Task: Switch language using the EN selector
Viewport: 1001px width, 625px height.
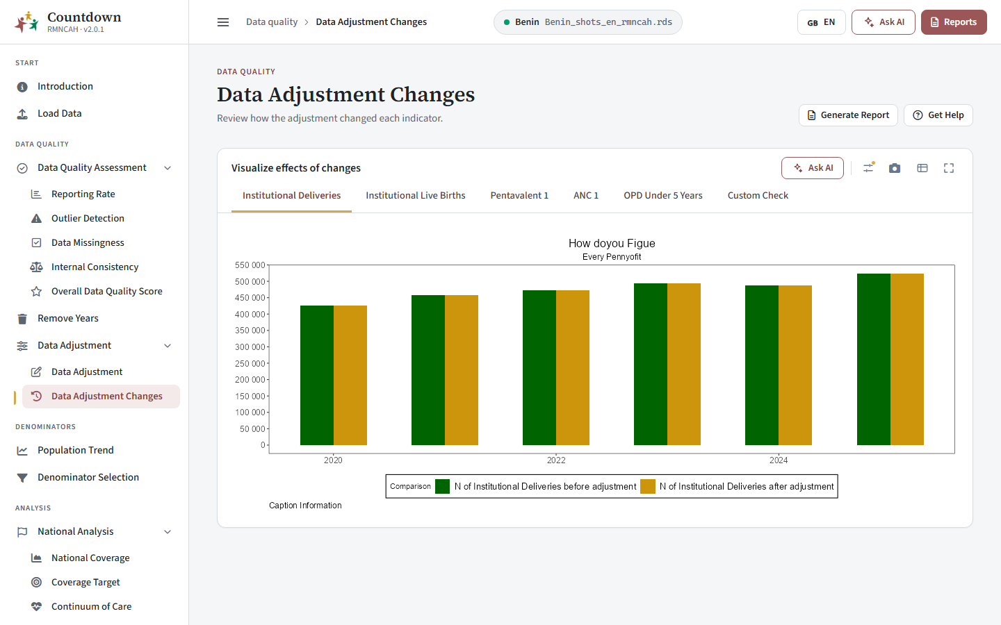Action: (821, 22)
